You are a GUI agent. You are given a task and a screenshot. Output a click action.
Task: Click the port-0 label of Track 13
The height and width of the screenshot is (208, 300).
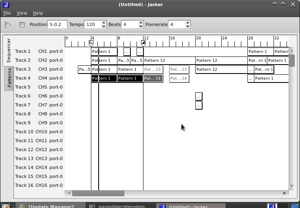click(56, 158)
